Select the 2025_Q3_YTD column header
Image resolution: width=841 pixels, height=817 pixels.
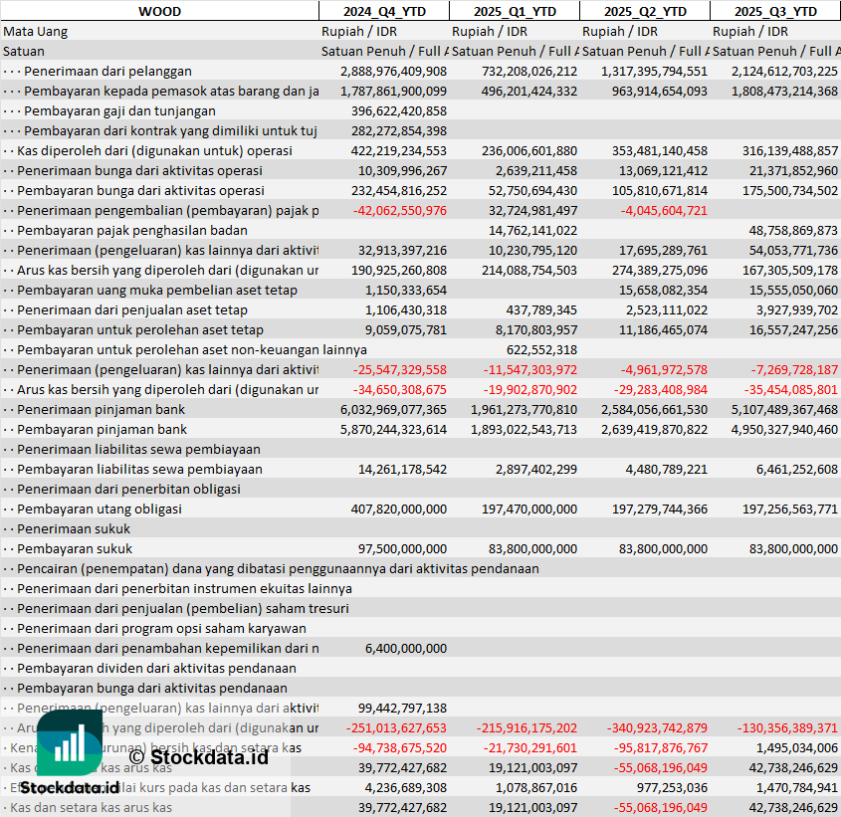tap(775, 11)
